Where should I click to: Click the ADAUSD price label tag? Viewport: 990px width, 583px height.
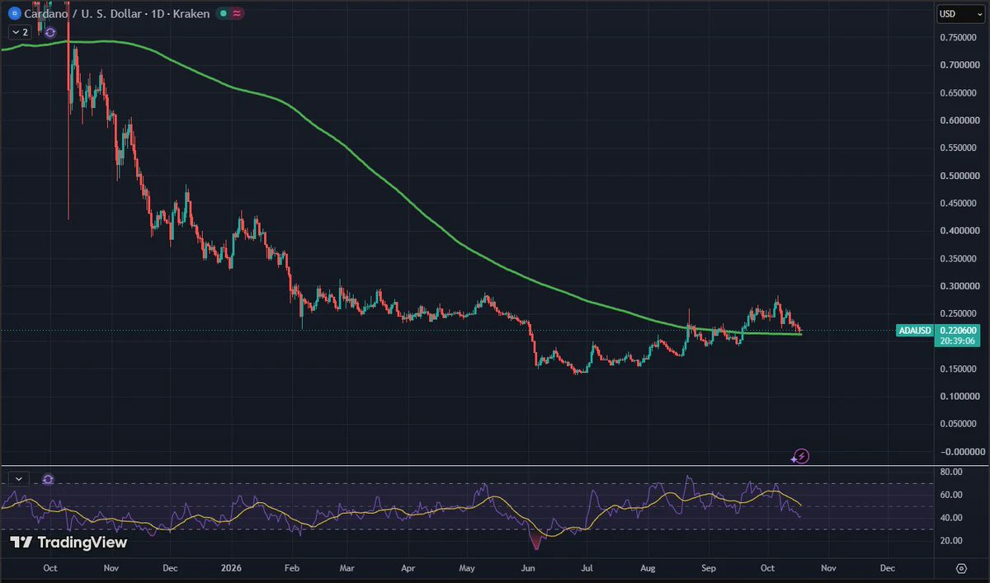coord(916,331)
